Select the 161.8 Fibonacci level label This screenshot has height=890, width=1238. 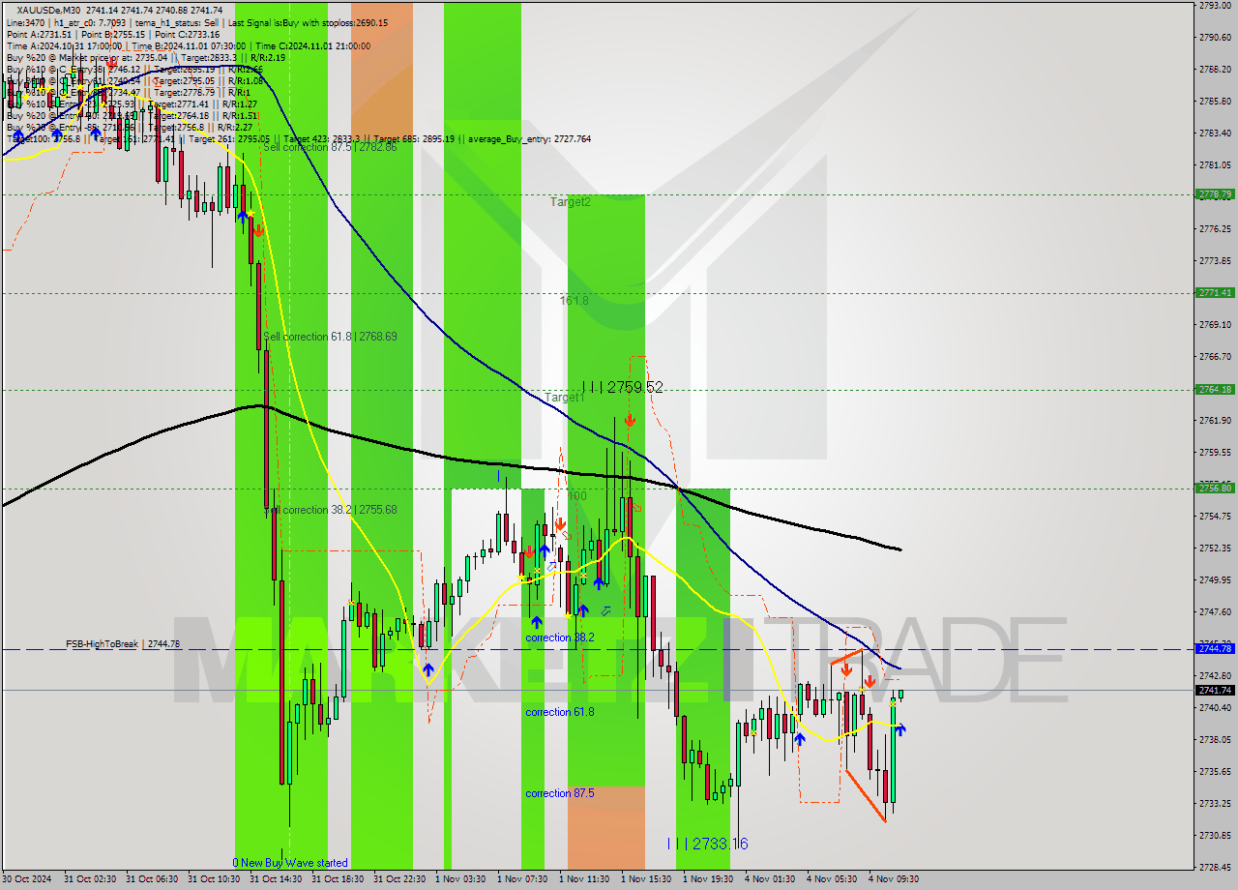[574, 301]
